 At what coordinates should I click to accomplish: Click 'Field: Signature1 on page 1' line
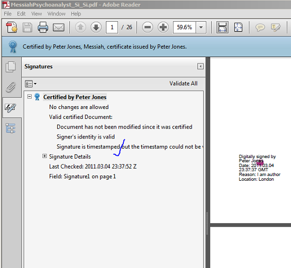[83, 177]
